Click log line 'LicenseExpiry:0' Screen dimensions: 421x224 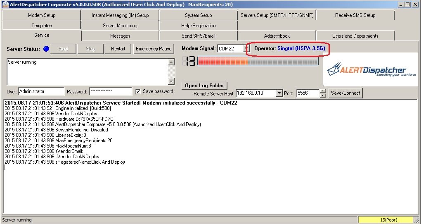pos(45,135)
